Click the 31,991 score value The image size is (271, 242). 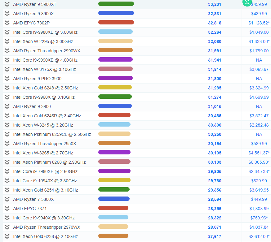[215, 51]
